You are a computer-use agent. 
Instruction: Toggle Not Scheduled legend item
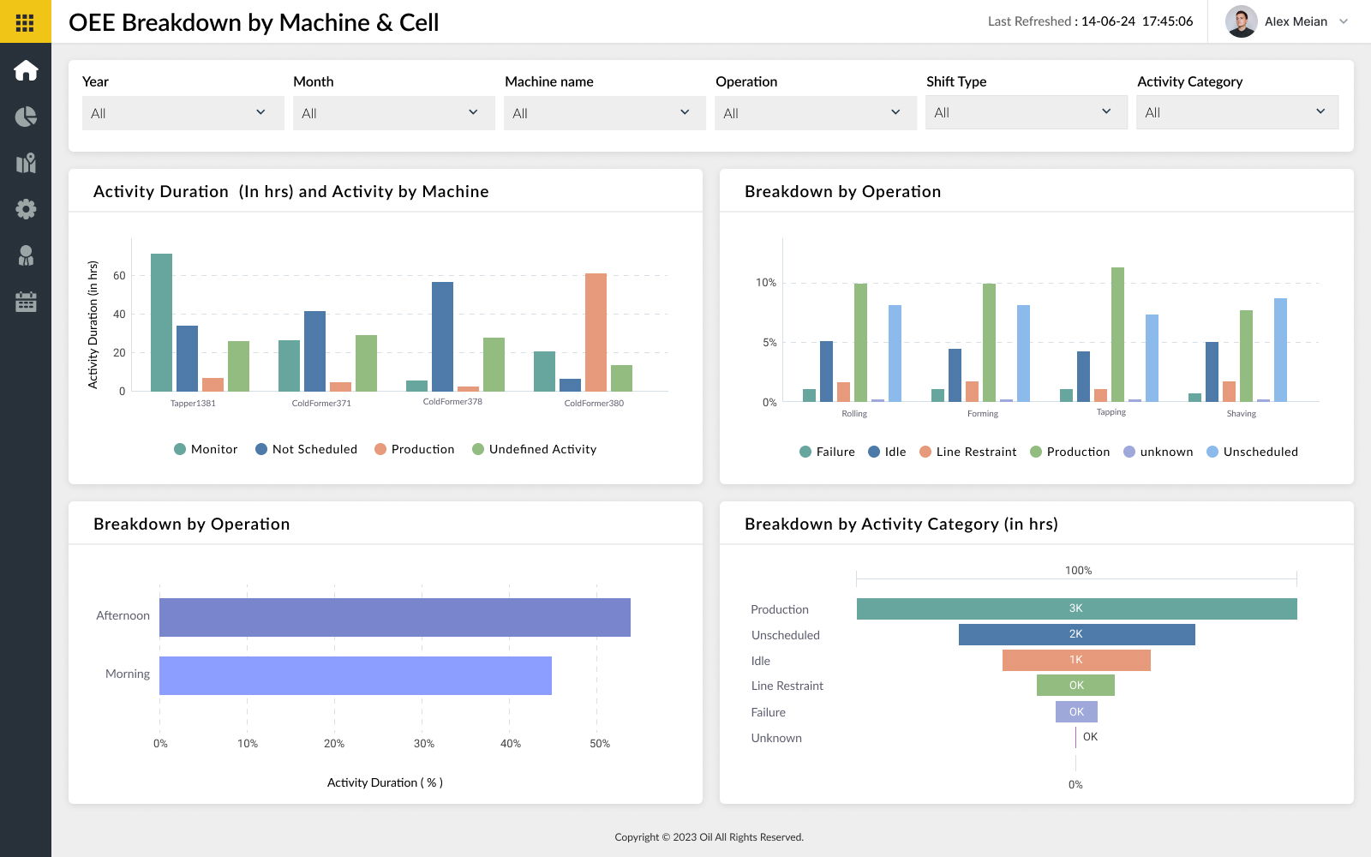point(306,449)
